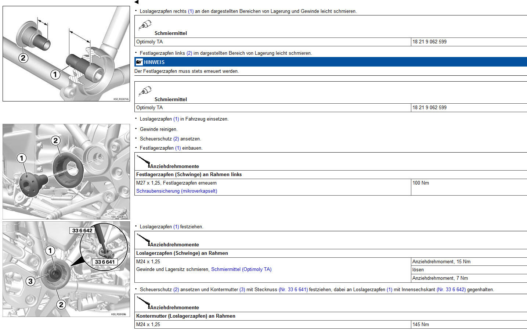Click grease gun icon below the HINWEIS note
Viewport: 527px width, 332px height.
point(145,91)
